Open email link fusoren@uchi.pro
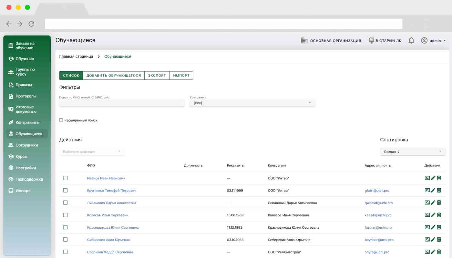This screenshot has height=258, width=452. [378, 227]
